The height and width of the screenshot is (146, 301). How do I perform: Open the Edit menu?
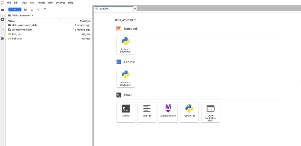[16, 3]
